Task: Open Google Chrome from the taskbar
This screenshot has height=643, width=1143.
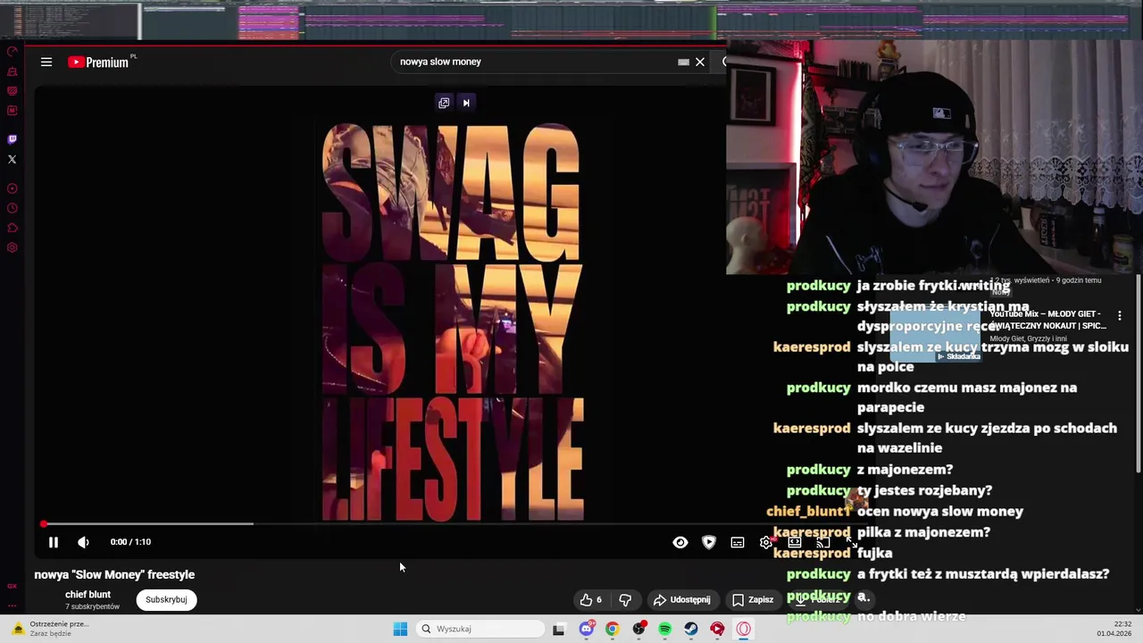Action: click(612, 629)
